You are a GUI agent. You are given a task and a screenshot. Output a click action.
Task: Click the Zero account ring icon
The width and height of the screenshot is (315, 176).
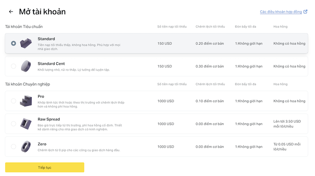tap(26, 146)
